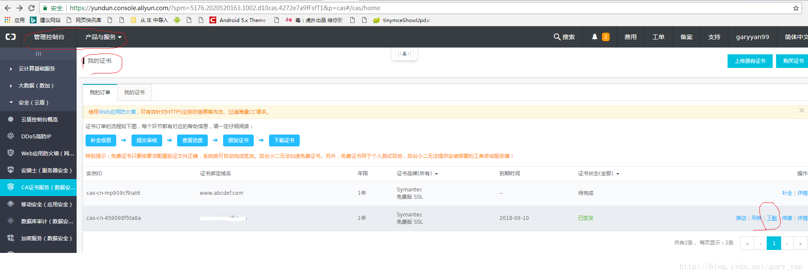Click the 下载证书 step button
The width and height of the screenshot is (808, 275).
(x=284, y=140)
